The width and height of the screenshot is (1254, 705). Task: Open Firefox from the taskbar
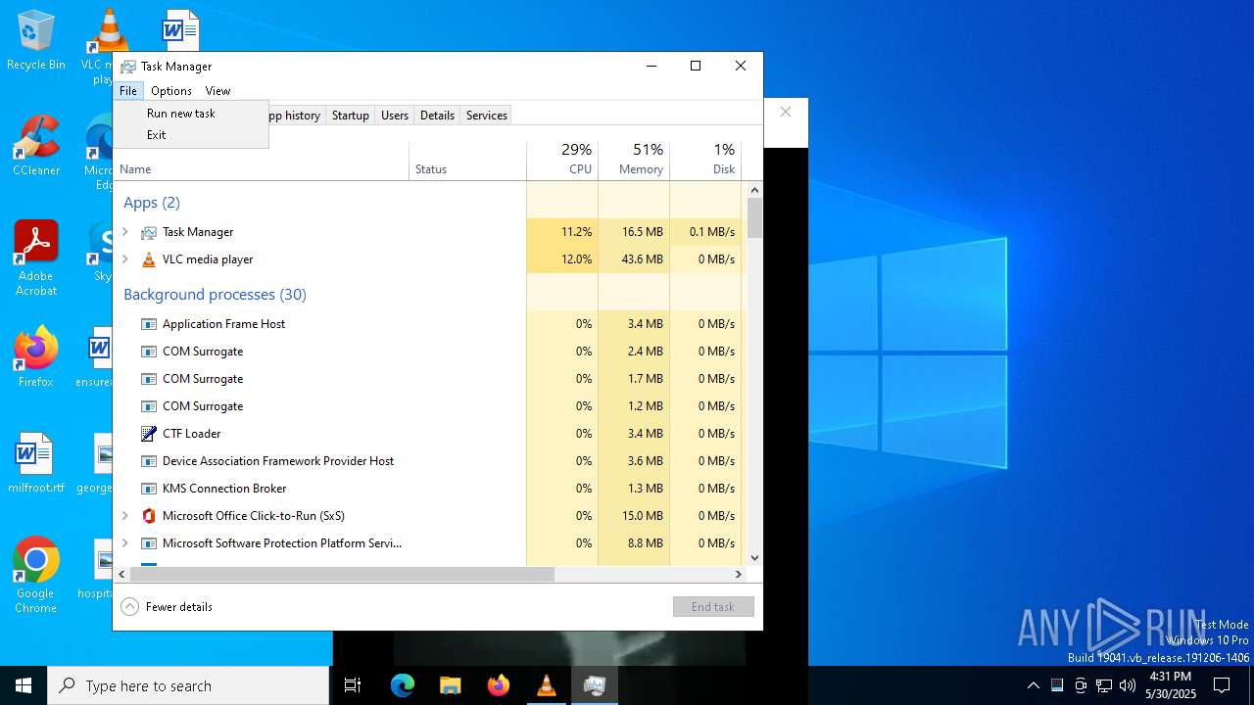tap(498, 685)
